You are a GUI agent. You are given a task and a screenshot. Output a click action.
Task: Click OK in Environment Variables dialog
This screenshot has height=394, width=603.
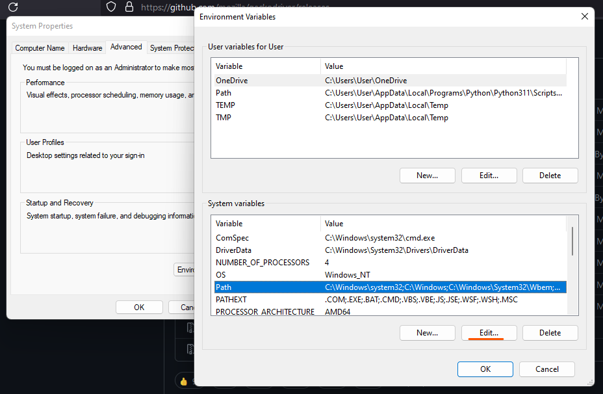(485, 369)
